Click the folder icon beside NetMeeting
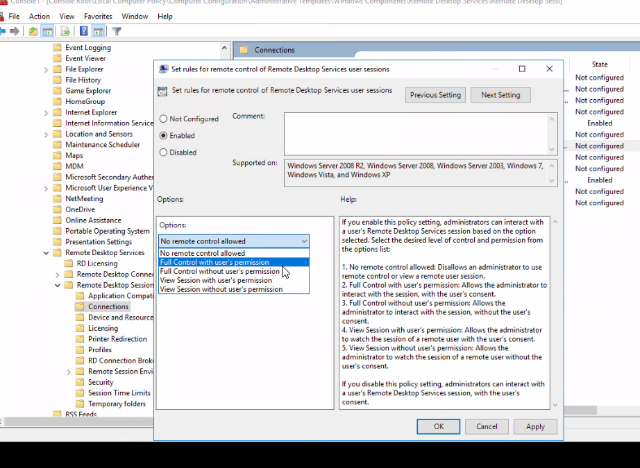Viewport: 640px width, 468px height. [x=58, y=198]
